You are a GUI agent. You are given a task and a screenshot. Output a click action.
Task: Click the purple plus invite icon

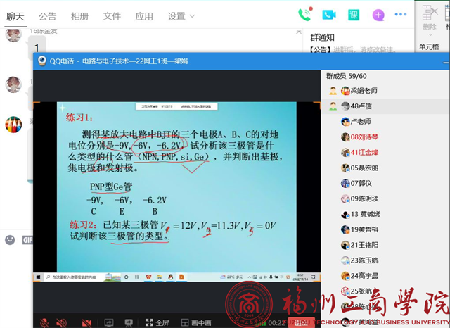[378, 15]
